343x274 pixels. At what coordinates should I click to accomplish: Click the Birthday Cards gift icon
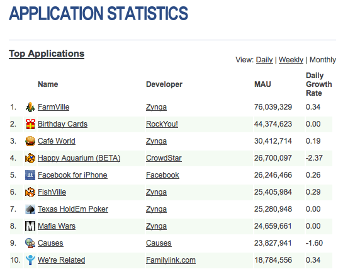(30, 124)
